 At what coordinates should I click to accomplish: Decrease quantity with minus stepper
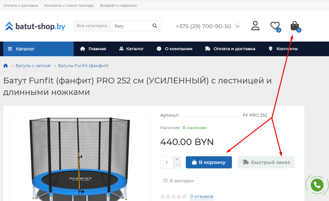click(177, 165)
